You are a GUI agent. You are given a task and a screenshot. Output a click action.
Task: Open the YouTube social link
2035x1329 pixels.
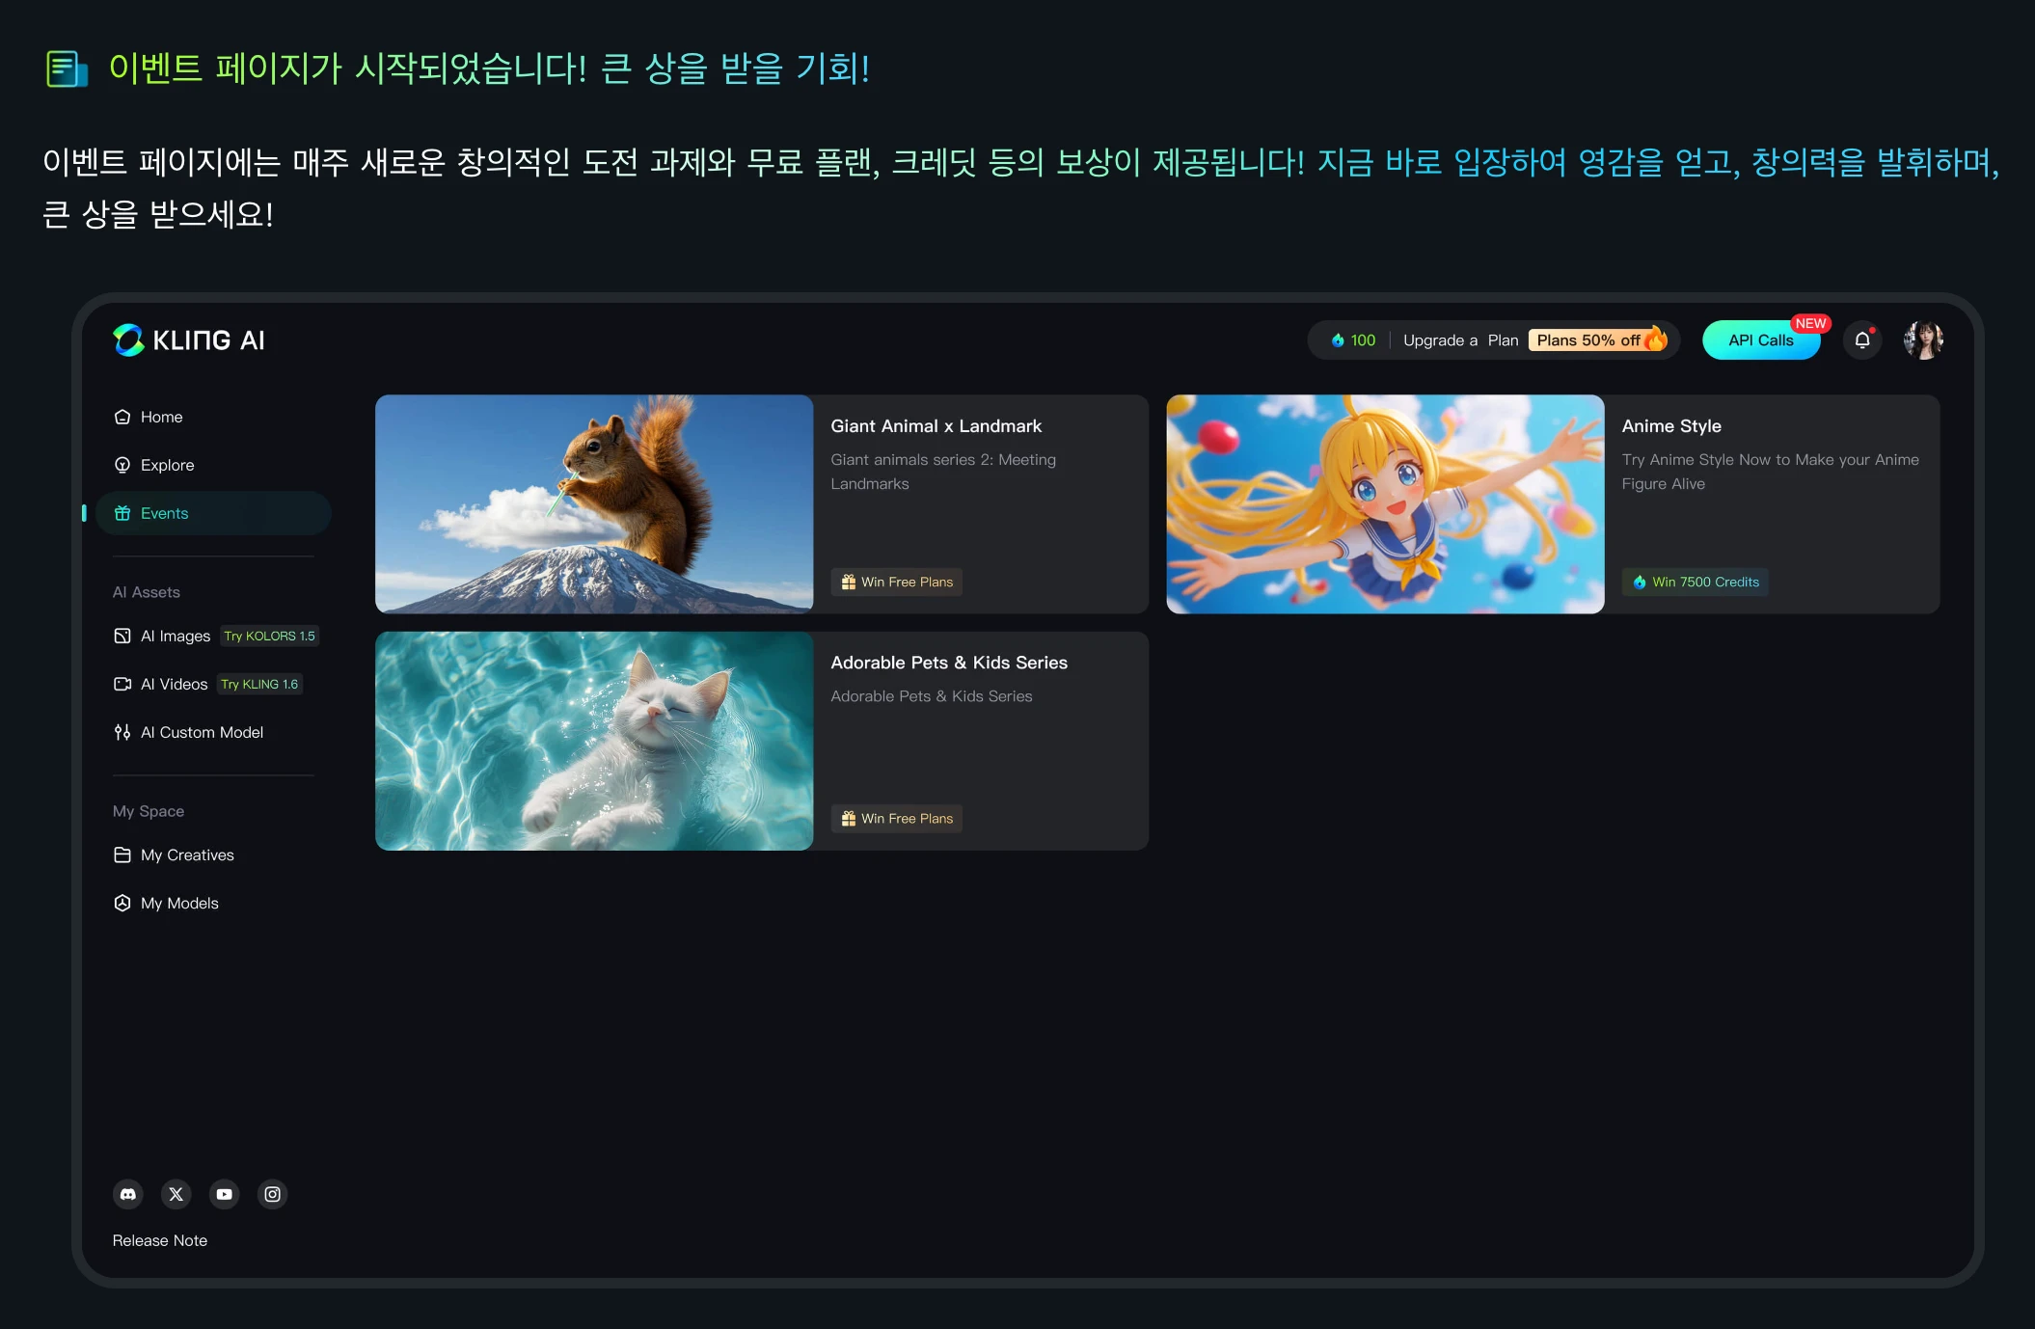pos(225,1194)
